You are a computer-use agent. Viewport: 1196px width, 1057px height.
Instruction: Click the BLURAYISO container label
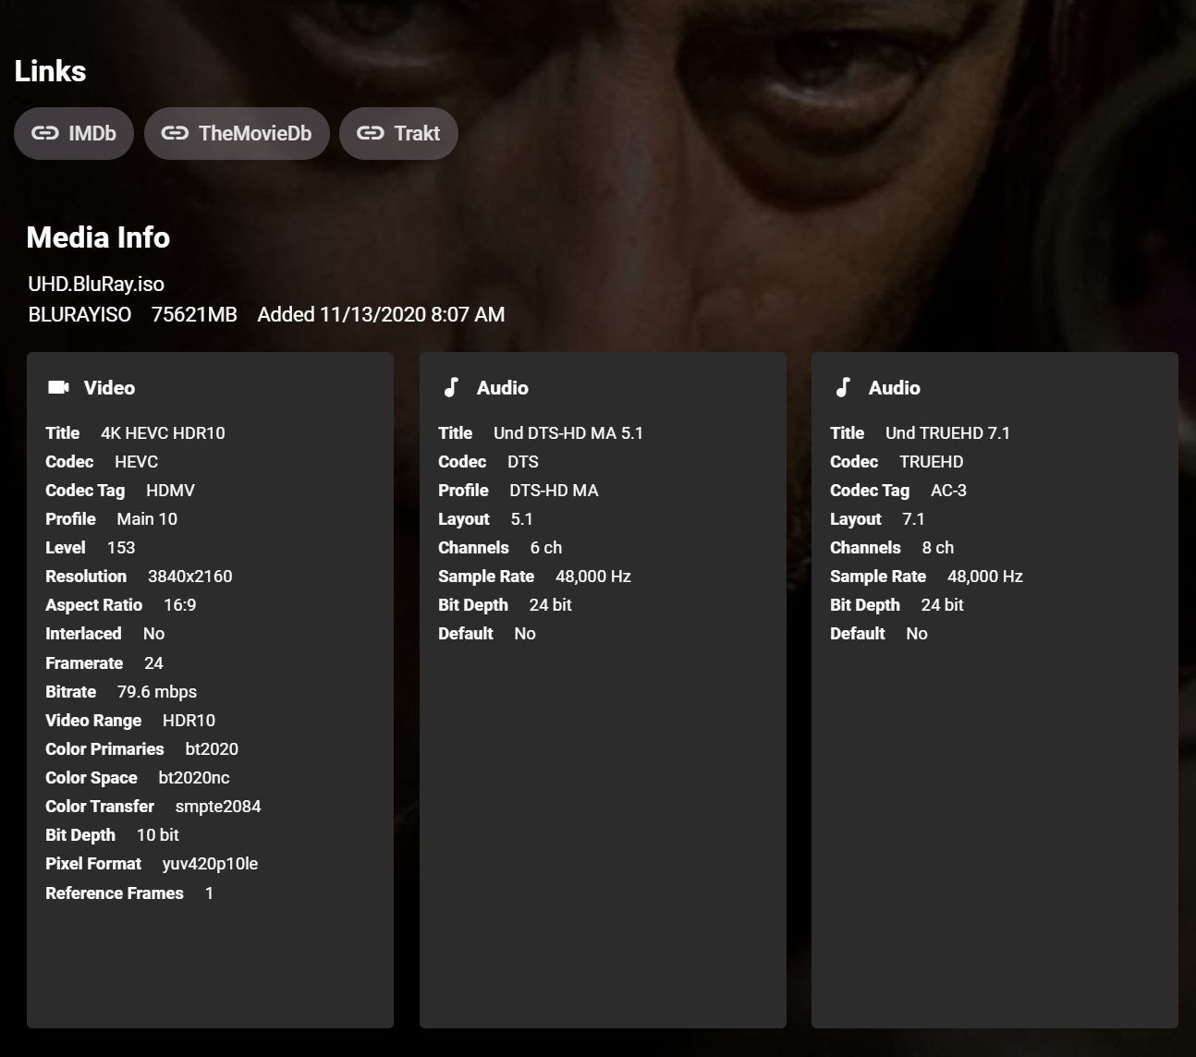tap(79, 314)
